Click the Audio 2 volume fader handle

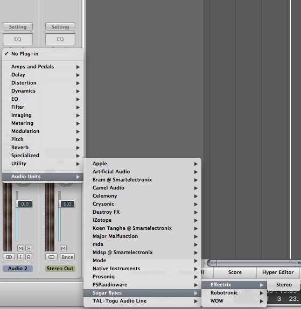coord(24,204)
